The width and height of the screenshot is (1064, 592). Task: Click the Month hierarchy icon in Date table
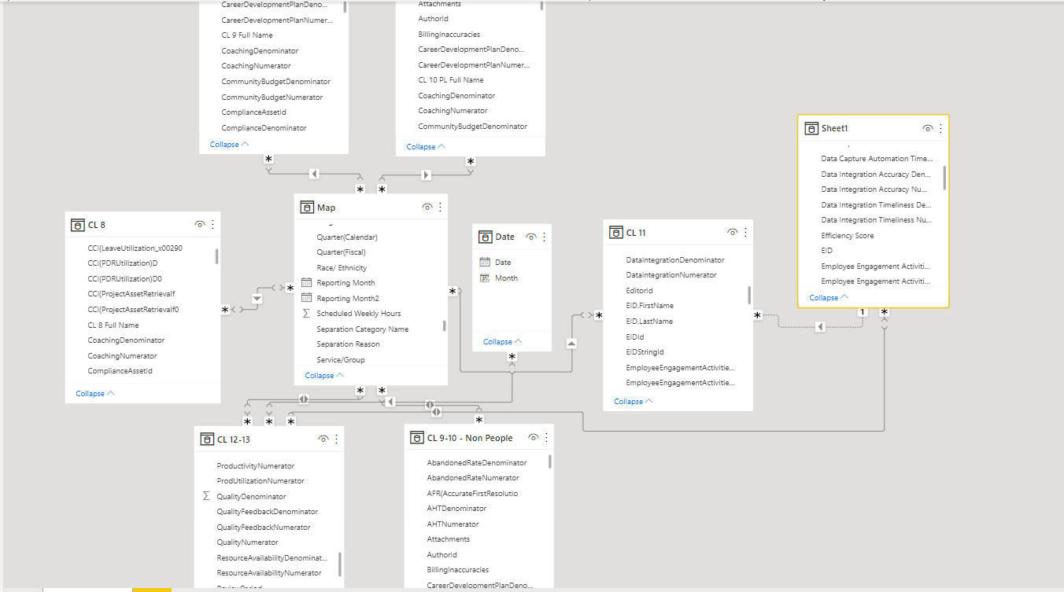(x=485, y=278)
